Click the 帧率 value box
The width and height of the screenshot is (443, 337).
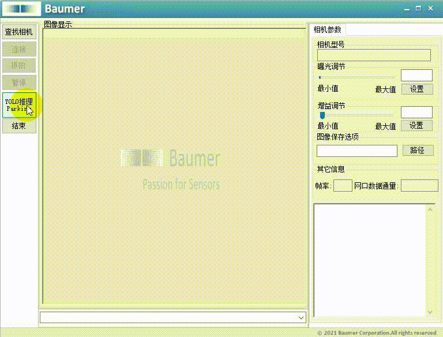coord(343,186)
